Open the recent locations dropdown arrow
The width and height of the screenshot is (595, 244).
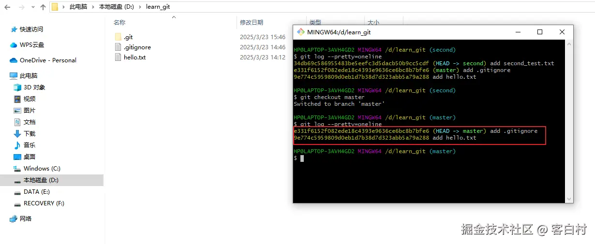coord(33,8)
